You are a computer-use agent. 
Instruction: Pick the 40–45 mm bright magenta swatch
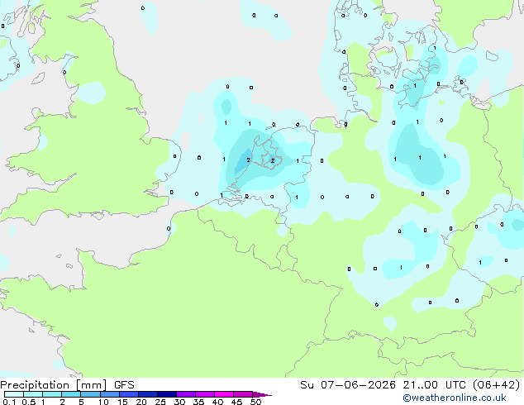pyautogui.click(x=224, y=394)
